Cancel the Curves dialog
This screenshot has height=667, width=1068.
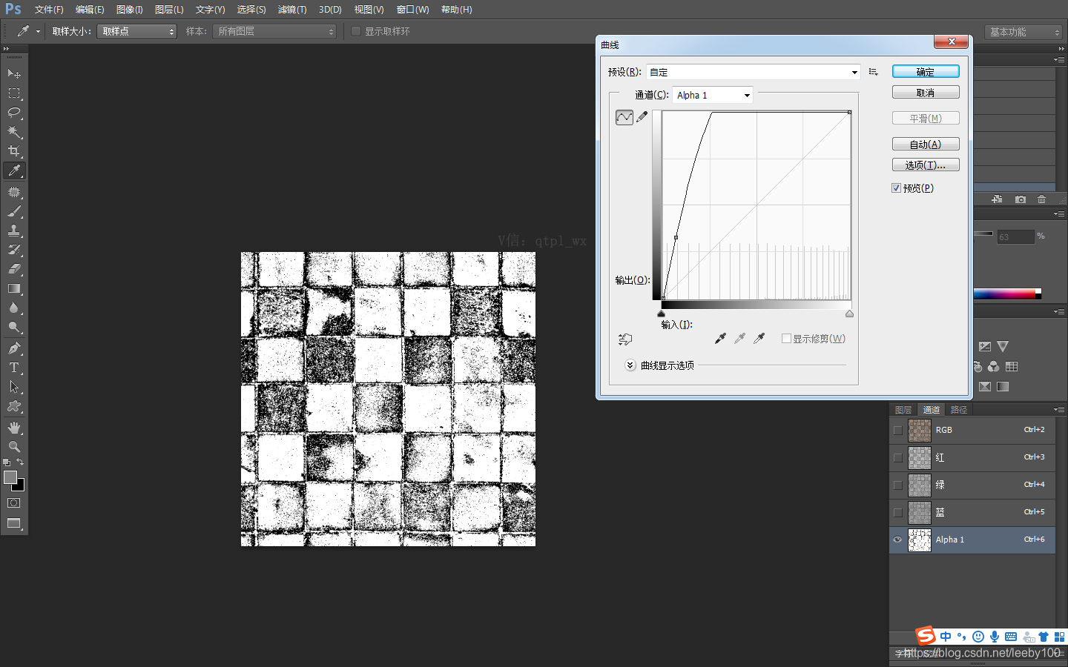point(926,93)
